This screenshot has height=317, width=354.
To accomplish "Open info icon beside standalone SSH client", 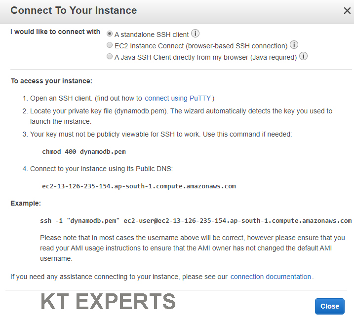I will [x=196, y=34].
